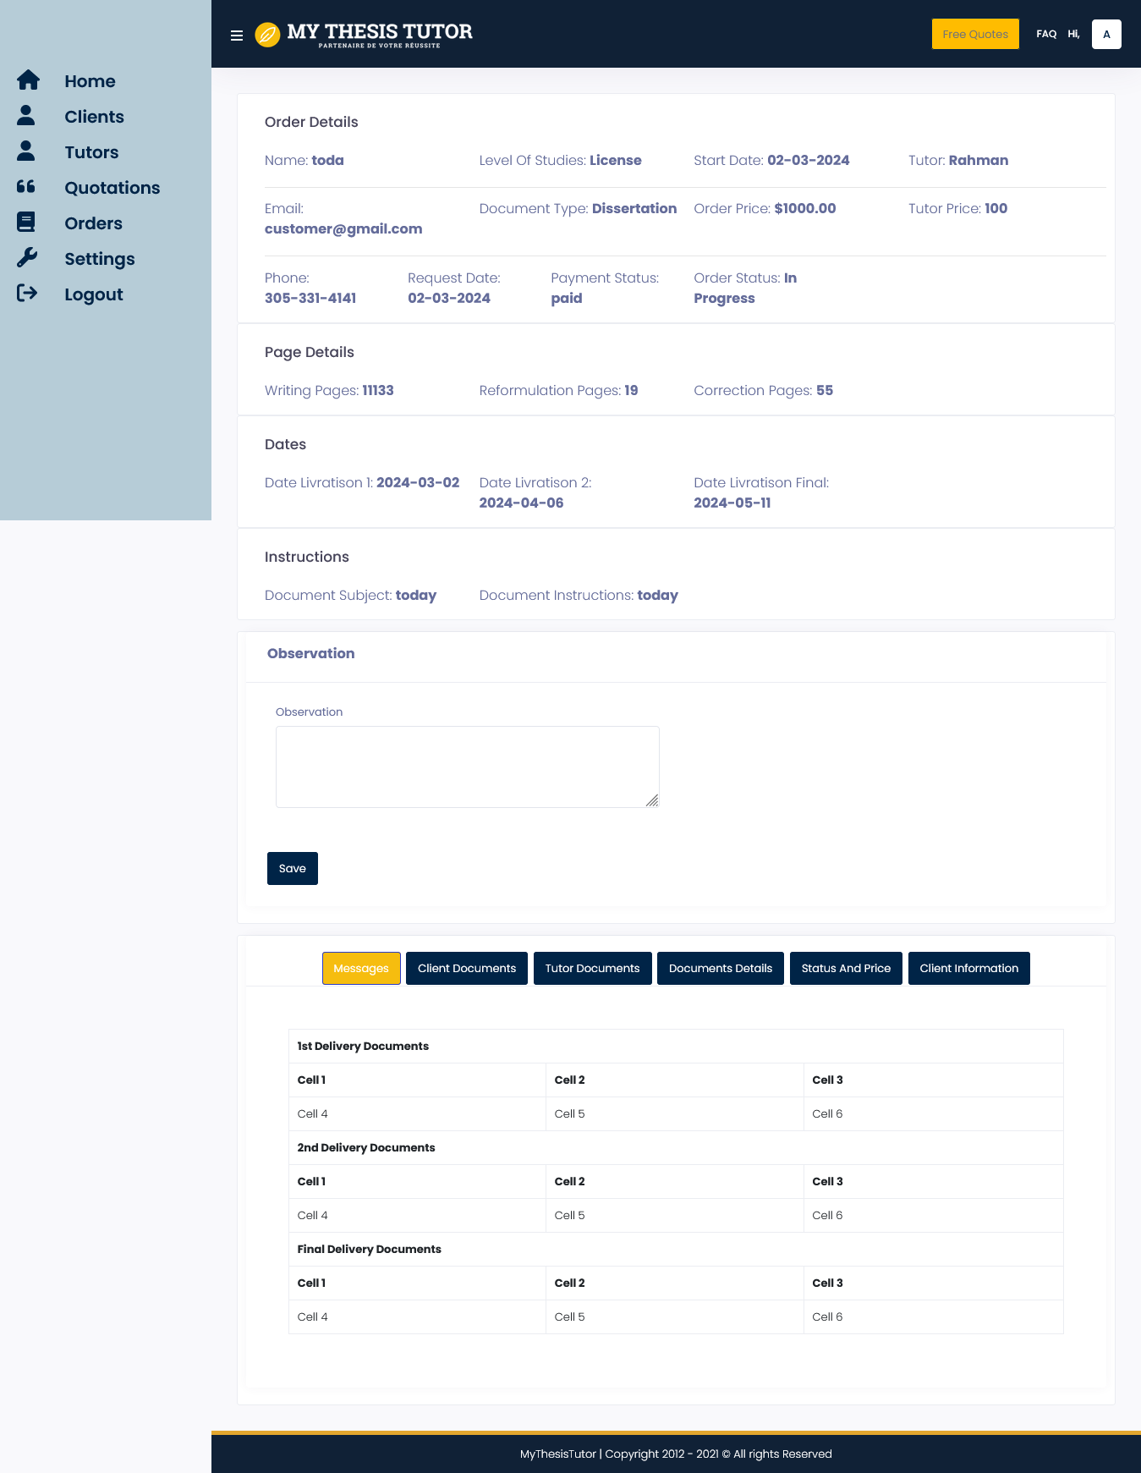
Task: Click inside the Observation text area
Action: pyautogui.click(x=467, y=767)
